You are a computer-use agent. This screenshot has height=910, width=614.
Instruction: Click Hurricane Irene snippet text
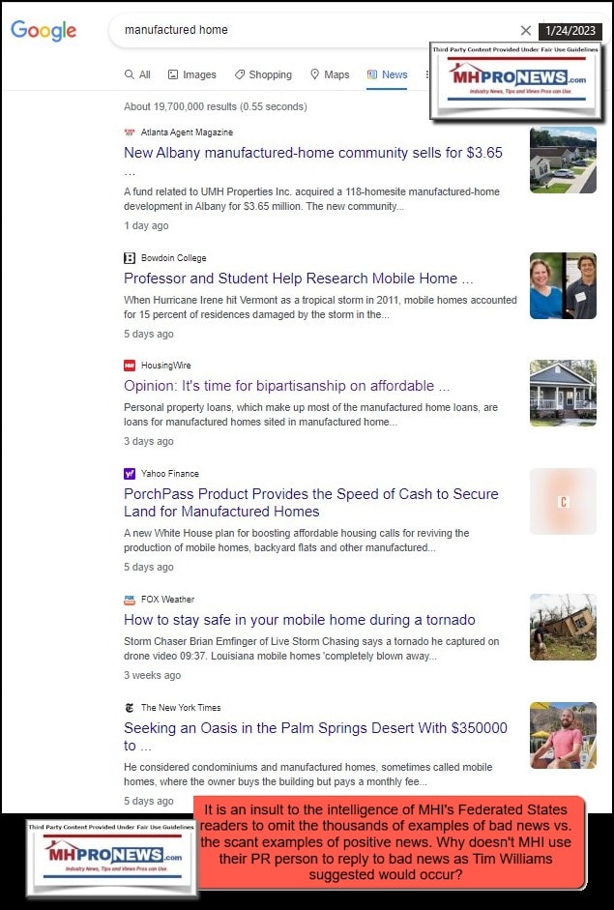tap(320, 308)
